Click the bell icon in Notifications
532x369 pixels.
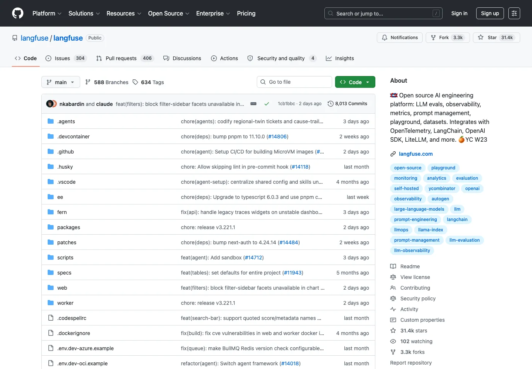385,38
